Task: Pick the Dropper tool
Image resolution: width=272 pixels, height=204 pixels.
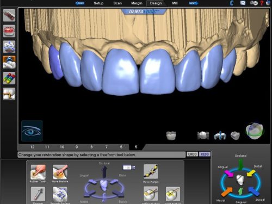Action: 38,194
